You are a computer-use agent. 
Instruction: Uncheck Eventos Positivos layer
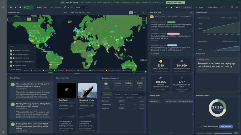pyautogui.click(x=11, y=51)
